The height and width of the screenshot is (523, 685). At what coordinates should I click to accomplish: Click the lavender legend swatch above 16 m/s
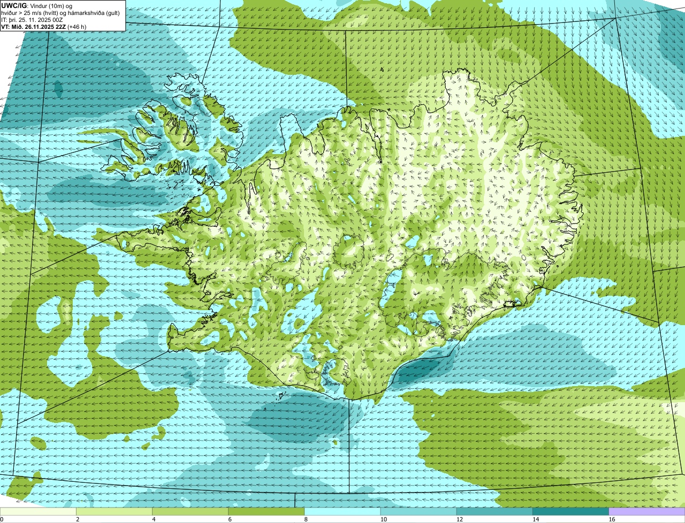647,512
